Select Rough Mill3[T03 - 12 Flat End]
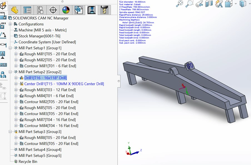This screenshot has height=165, width=251. [50, 90]
